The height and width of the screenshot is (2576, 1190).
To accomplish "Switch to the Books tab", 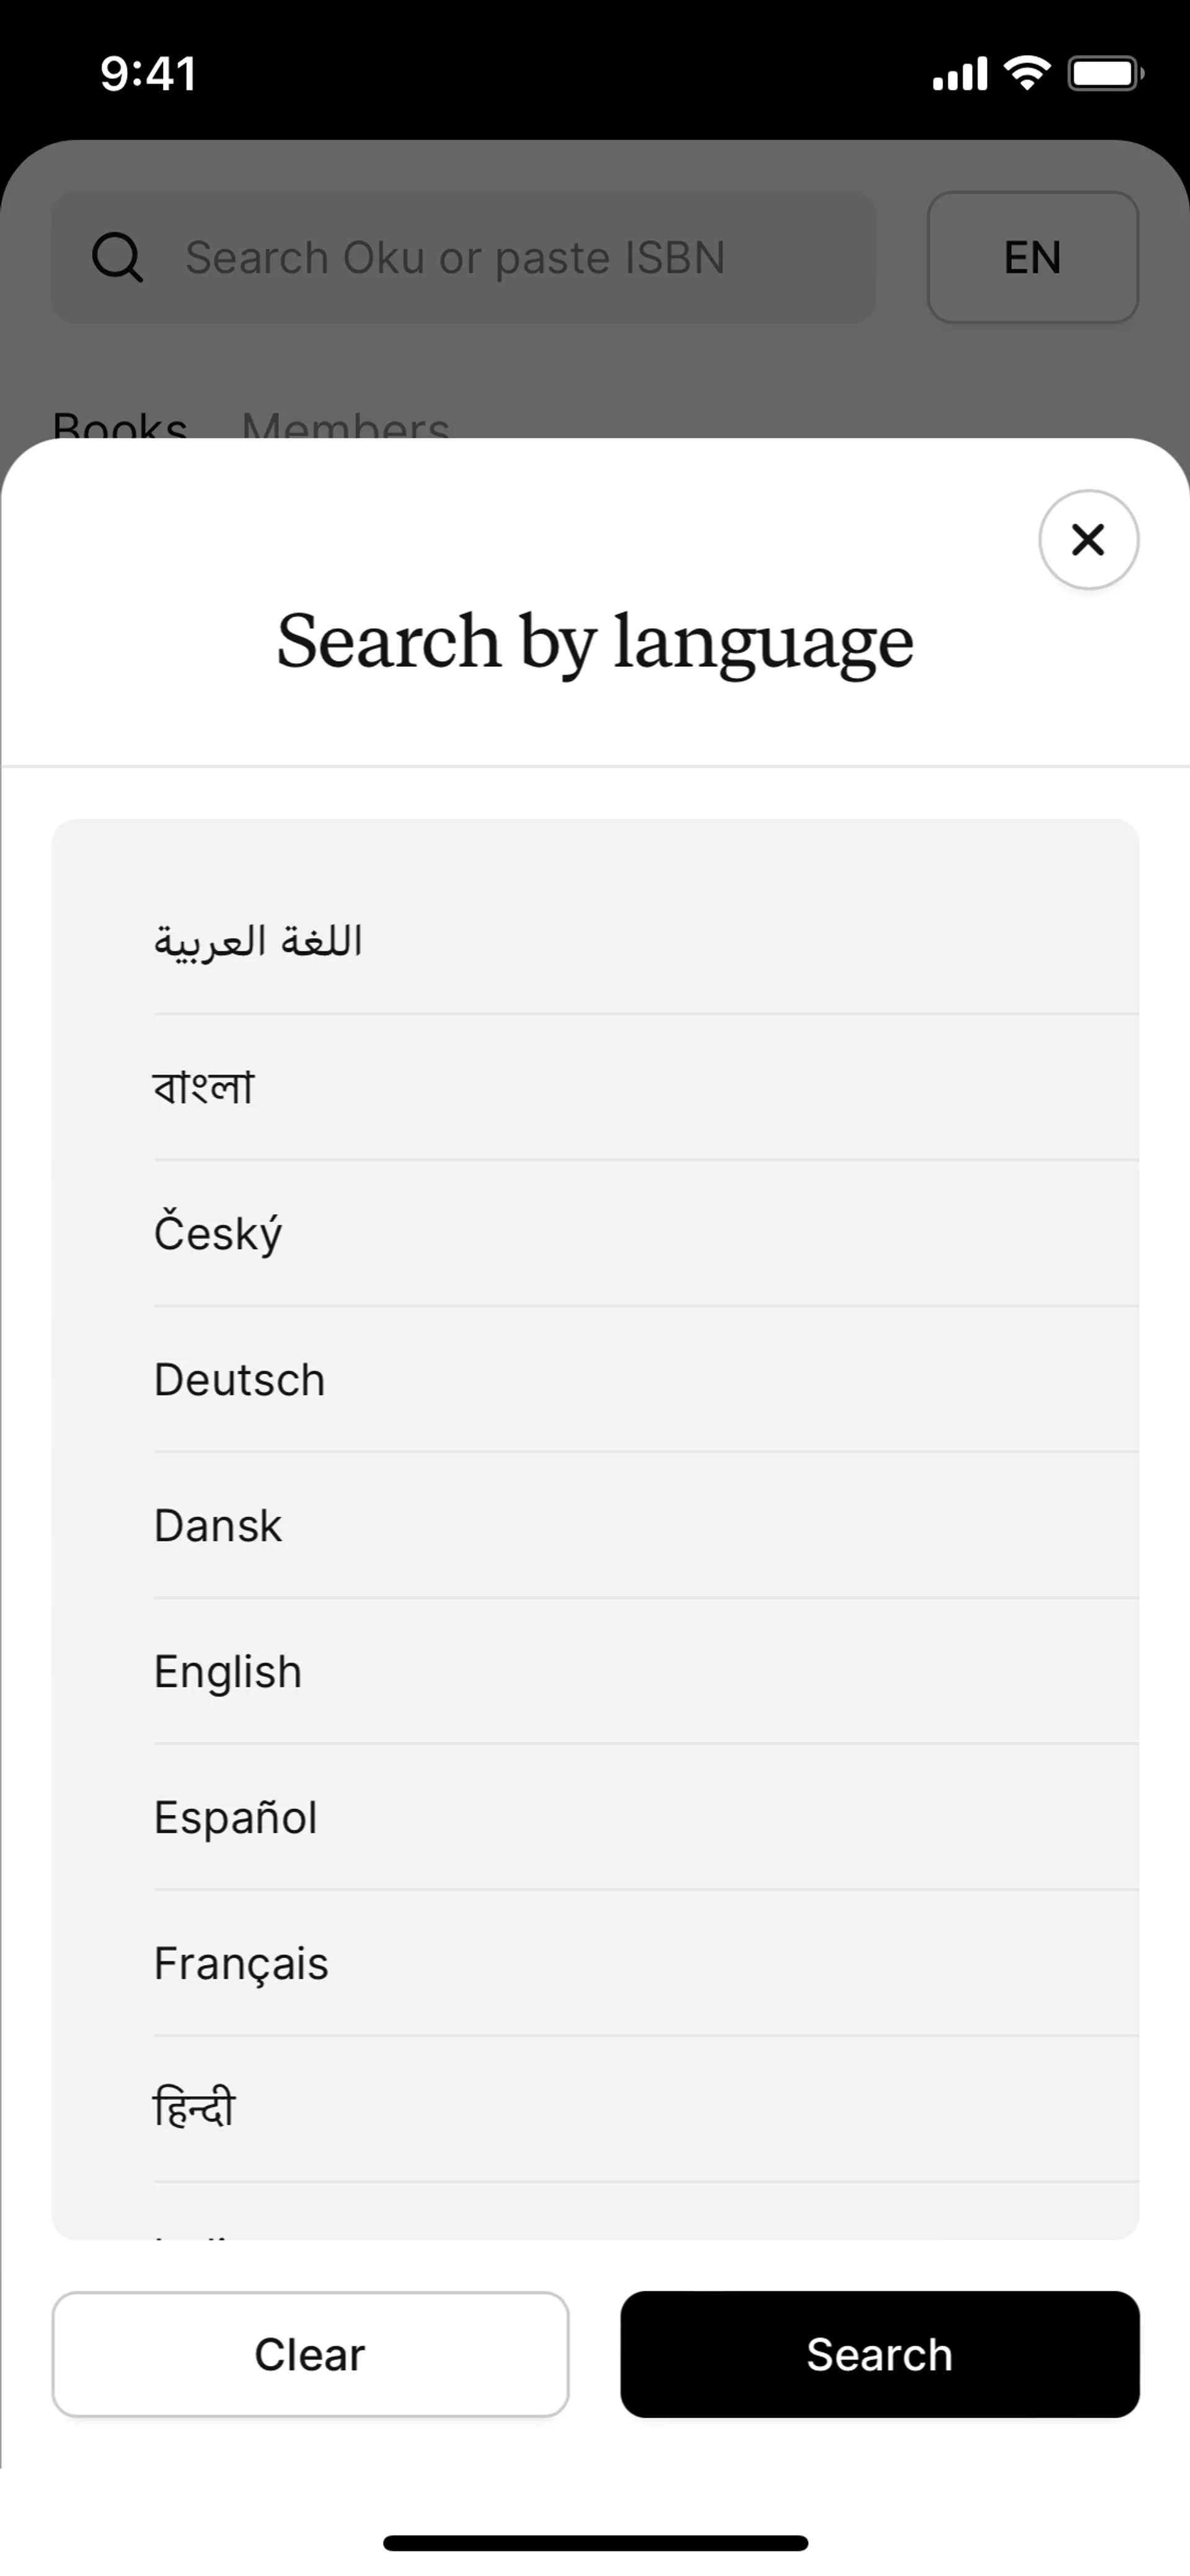I will coord(120,426).
